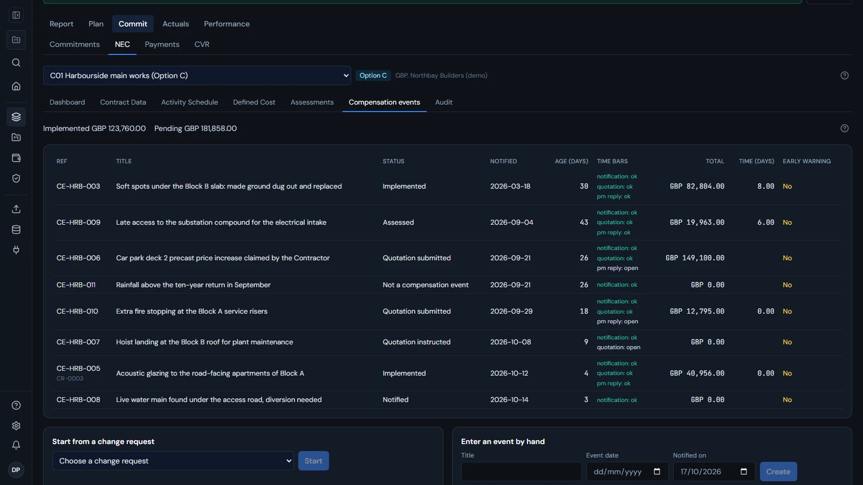Open the Event date calendar picker

pyautogui.click(x=657, y=472)
